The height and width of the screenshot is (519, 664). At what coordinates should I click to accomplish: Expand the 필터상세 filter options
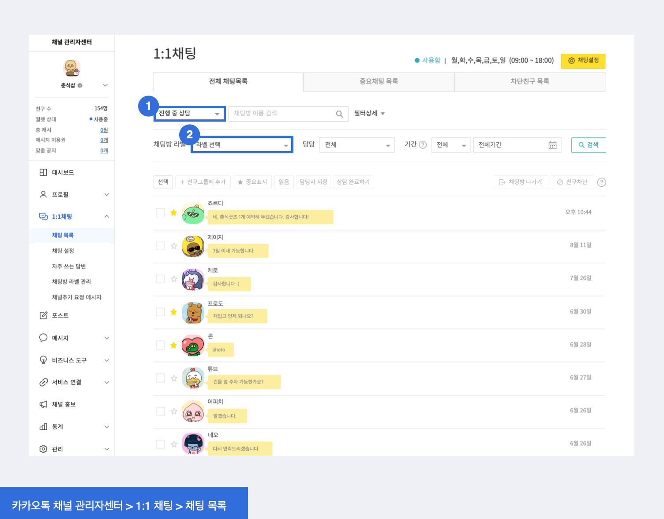point(369,114)
